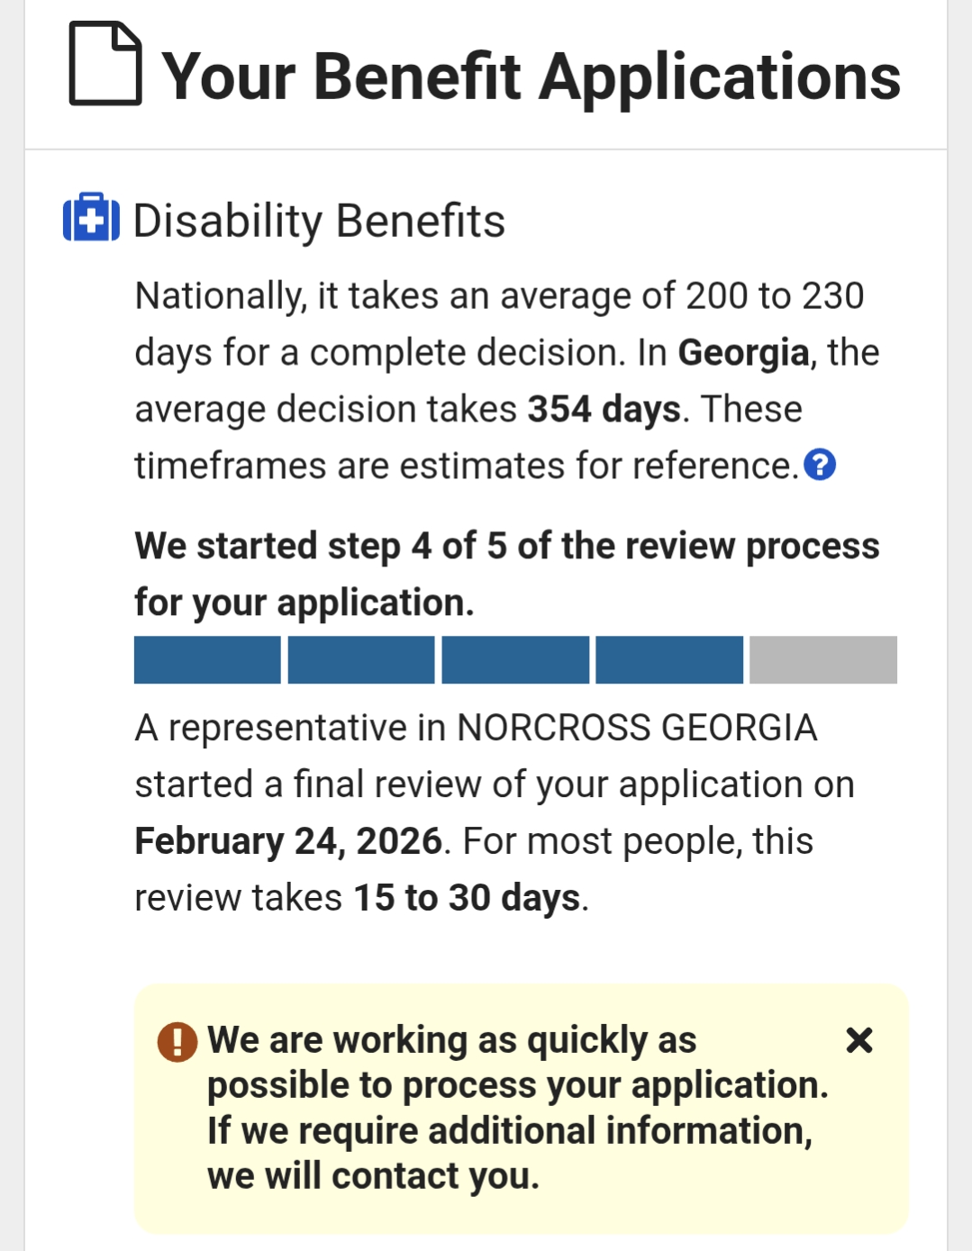This screenshot has width=972, height=1251.
Task: Click the NORCROSS GEORGIA office text
Action: click(637, 728)
